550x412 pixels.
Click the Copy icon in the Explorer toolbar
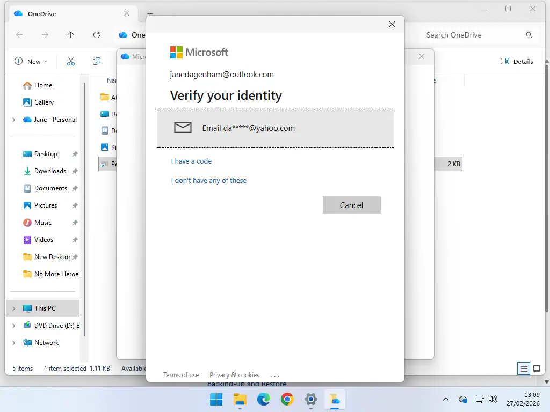[x=96, y=61]
